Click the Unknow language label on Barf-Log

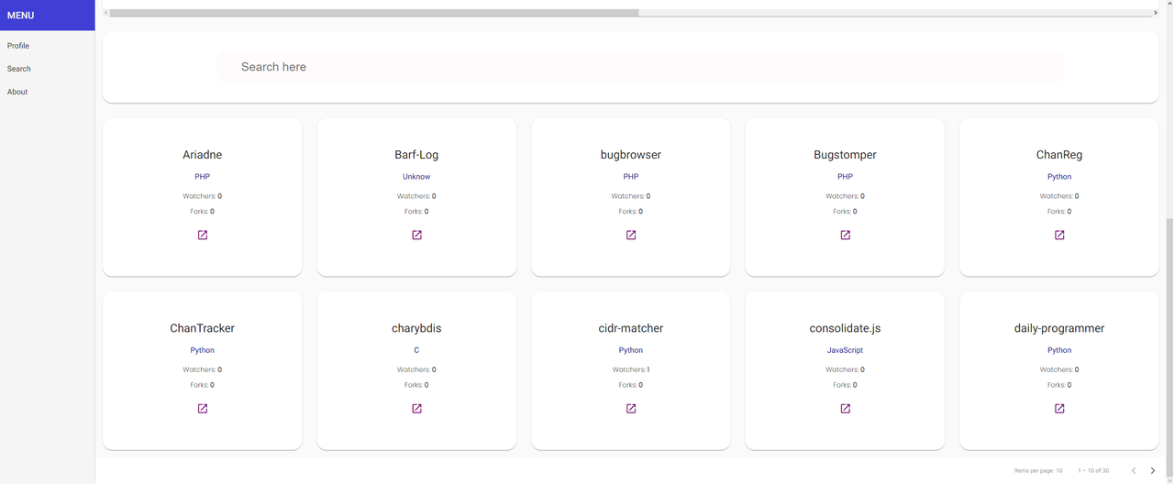pos(416,177)
